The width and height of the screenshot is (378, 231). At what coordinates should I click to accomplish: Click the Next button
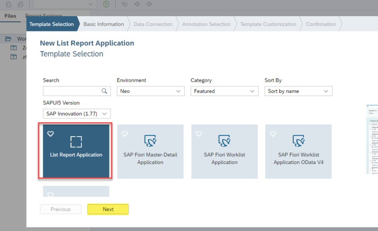[x=108, y=209]
